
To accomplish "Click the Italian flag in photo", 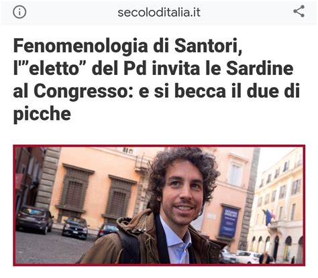I will [x=269, y=216].
